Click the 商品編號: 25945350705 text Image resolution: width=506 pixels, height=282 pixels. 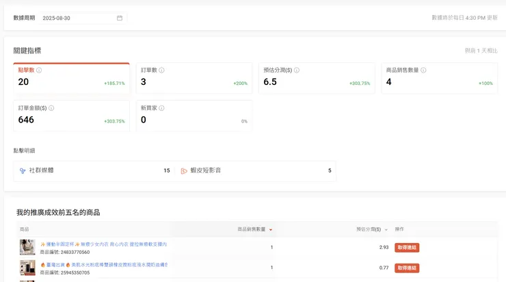point(65,272)
